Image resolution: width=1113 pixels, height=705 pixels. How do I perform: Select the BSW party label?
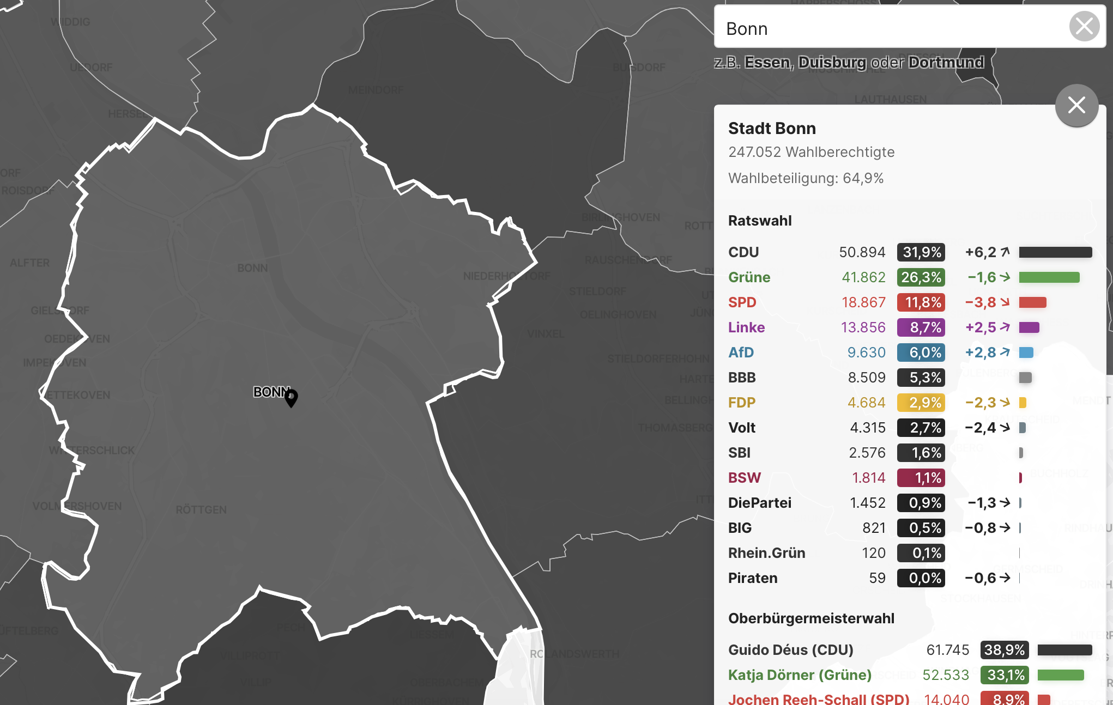coord(744,478)
